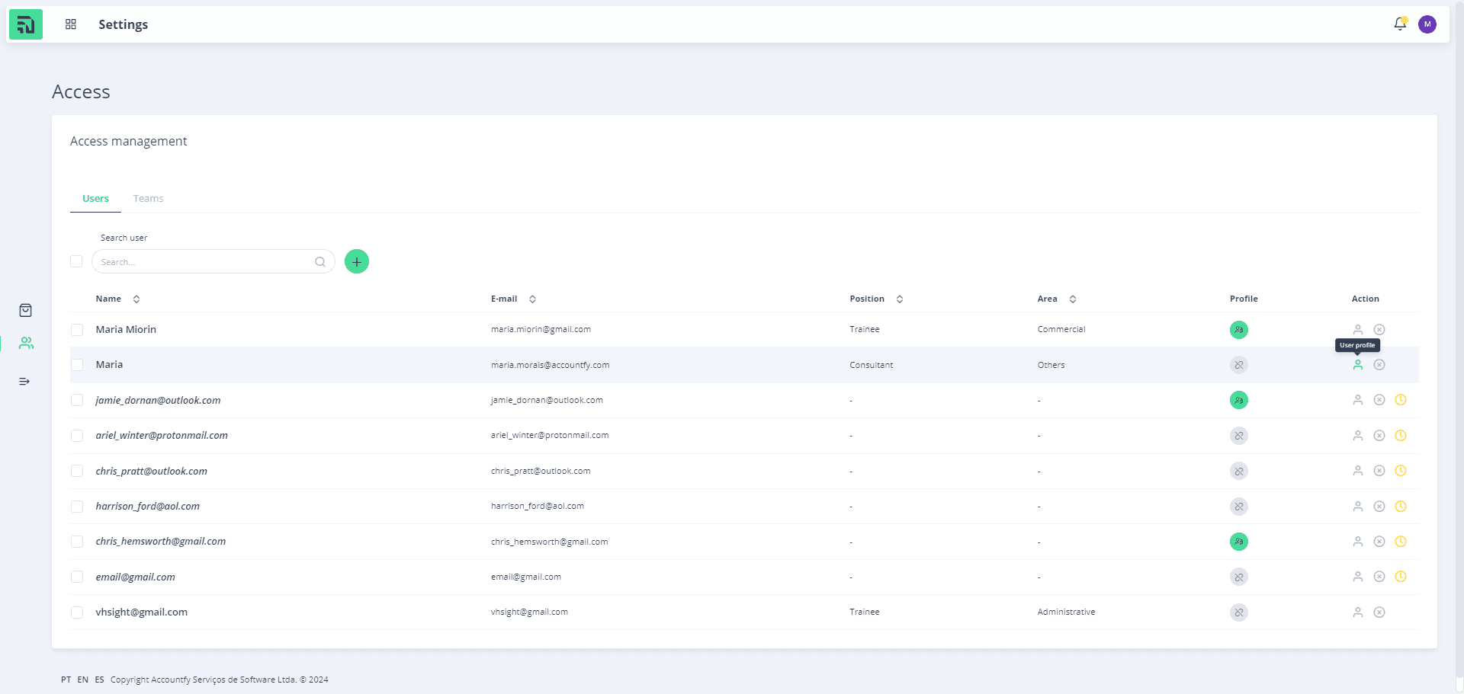Open user profile icon for ariel_winter
Image resolution: width=1464 pixels, height=694 pixels.
click(x=1358, y=436)
